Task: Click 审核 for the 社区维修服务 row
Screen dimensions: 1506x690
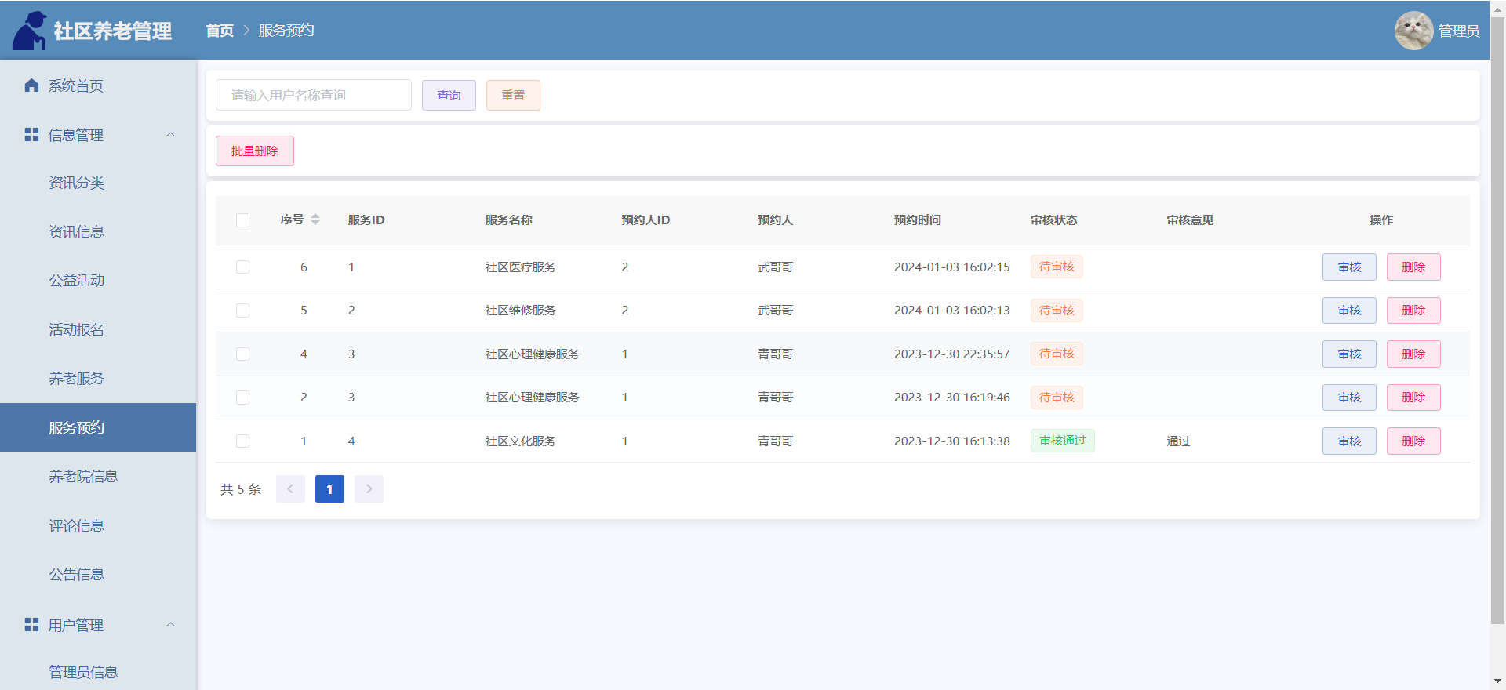Action: tap(1349, 310)
